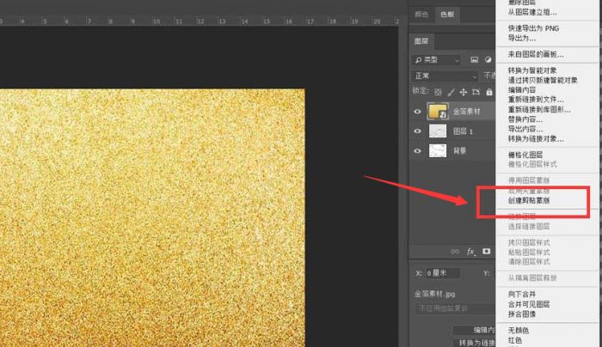Toggle visibility of 图层 1 layer

coord(418,131)
